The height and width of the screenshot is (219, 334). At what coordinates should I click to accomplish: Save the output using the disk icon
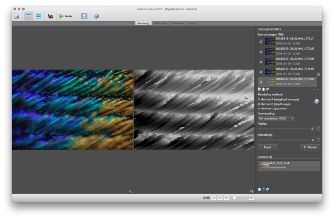point(264,189)
